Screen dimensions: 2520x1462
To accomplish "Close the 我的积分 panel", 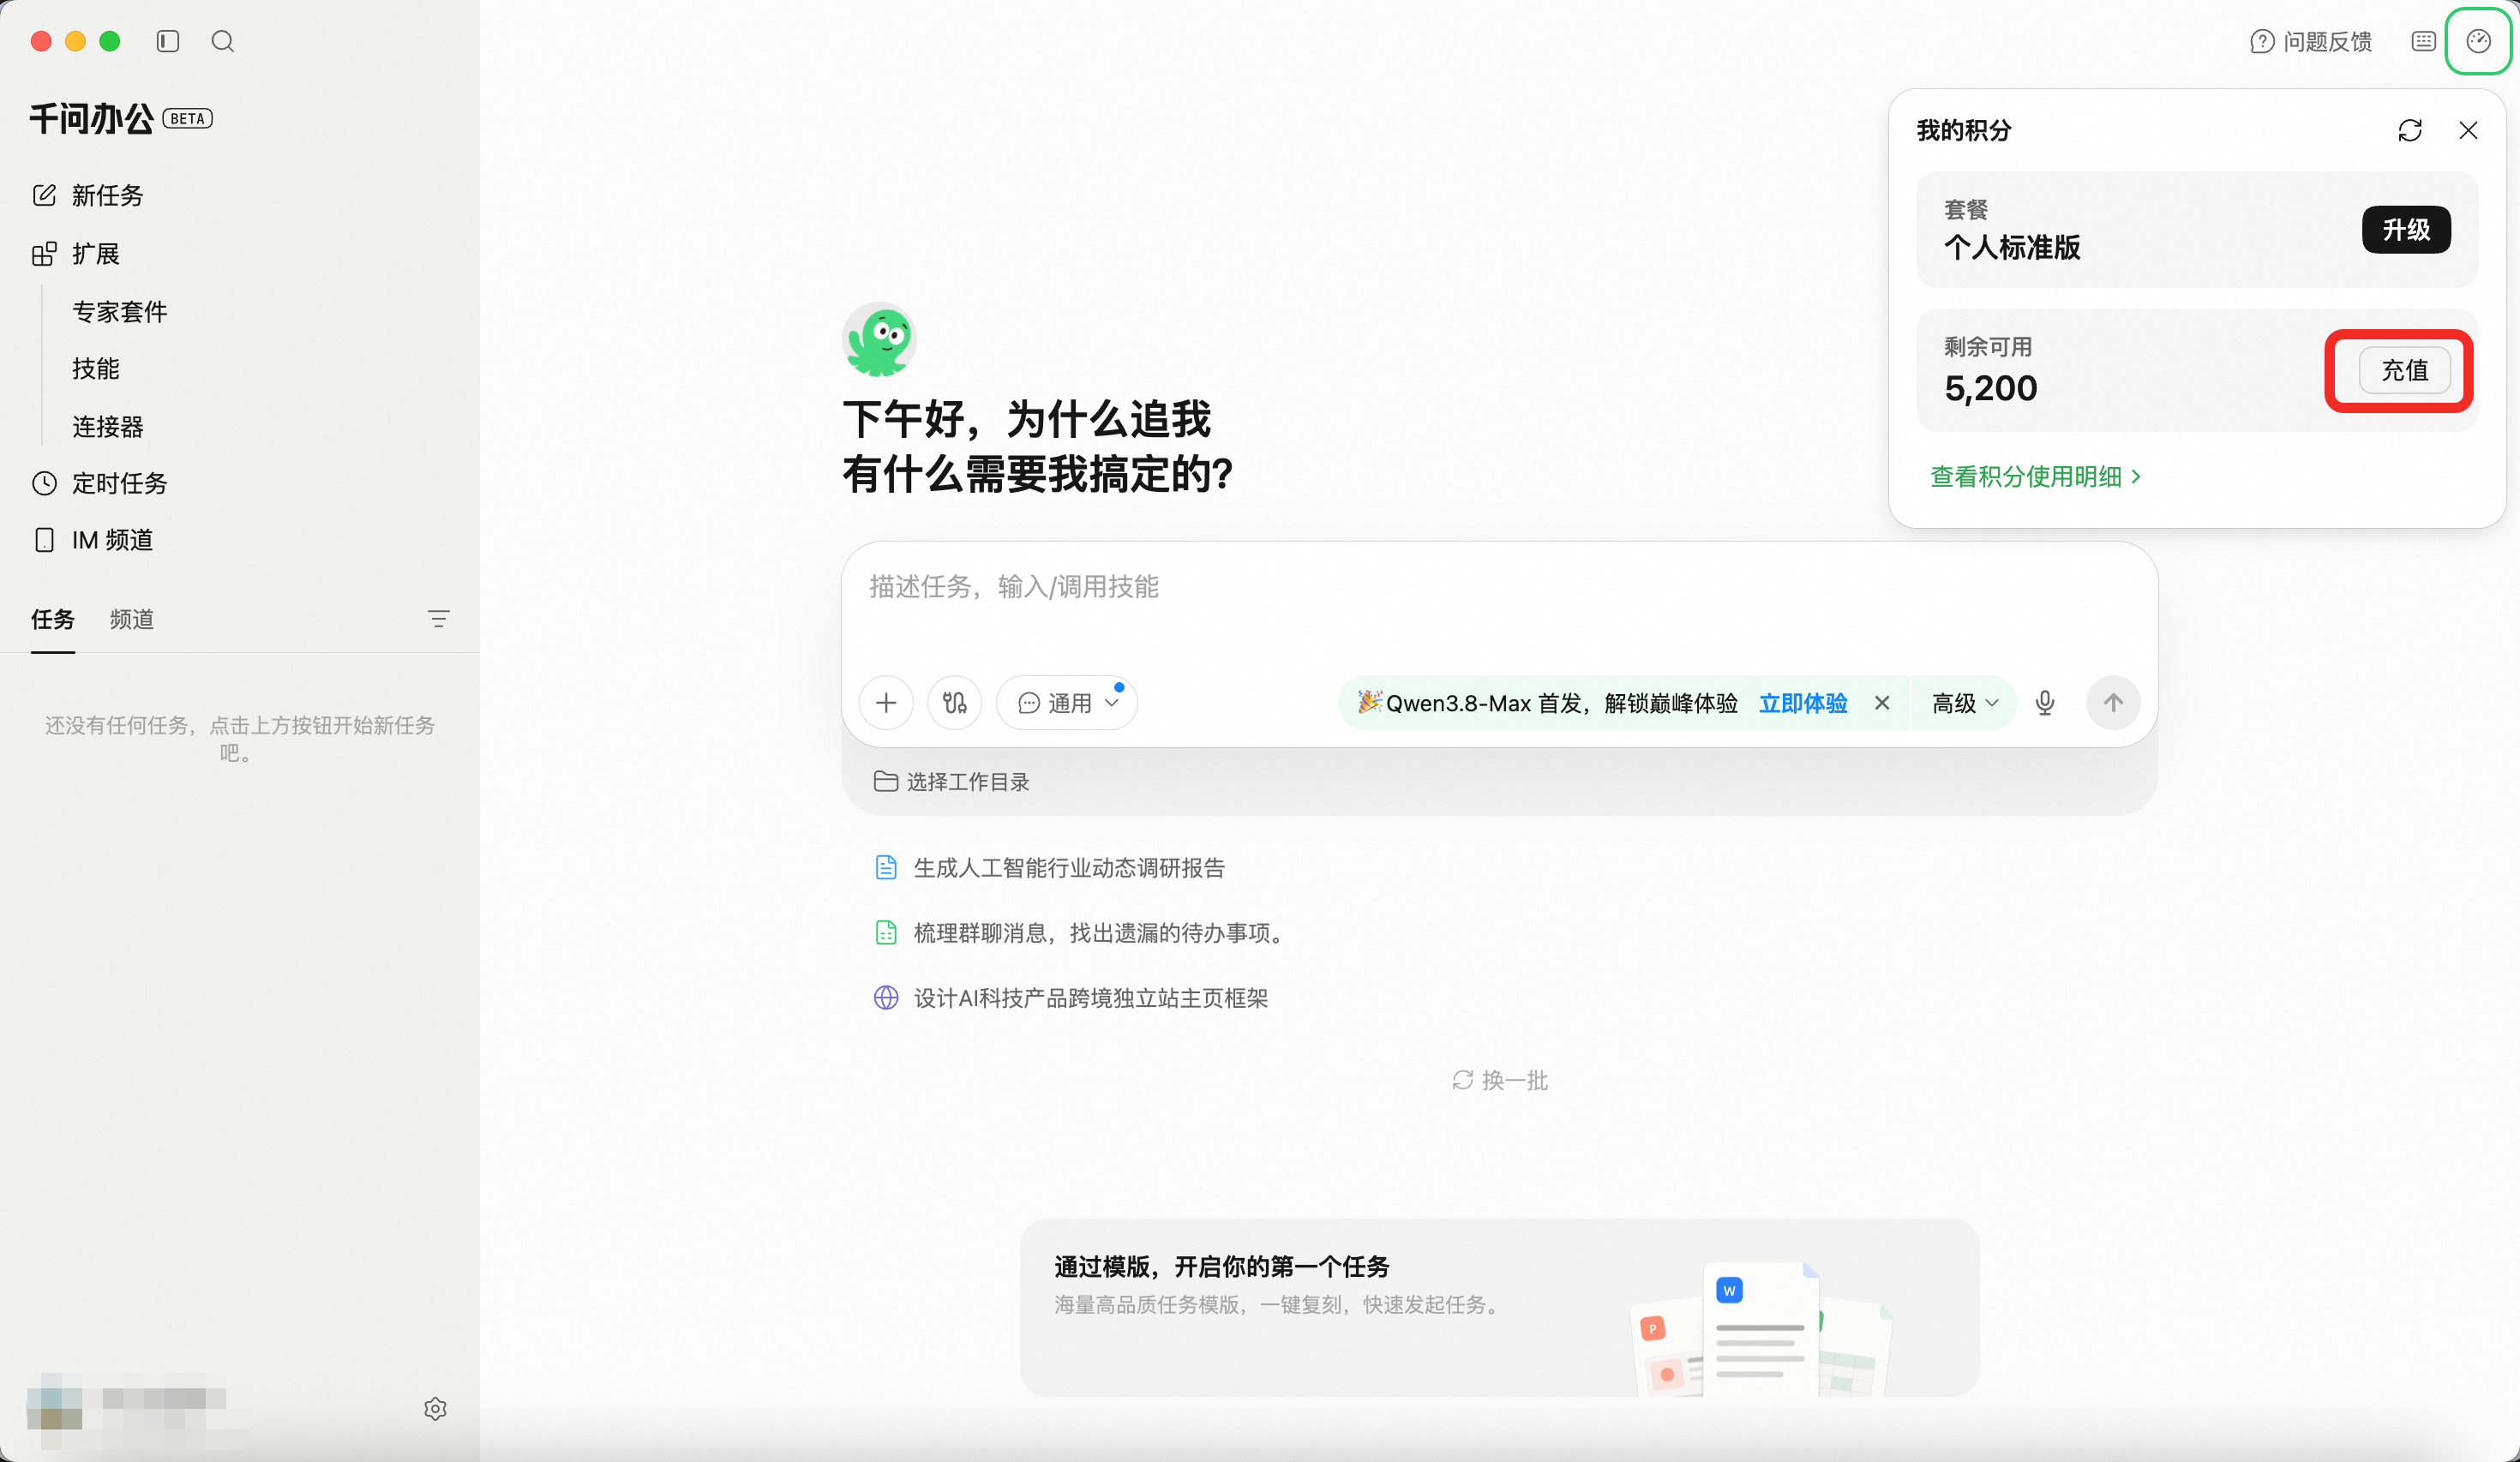I will click(x=2468, y=130).
